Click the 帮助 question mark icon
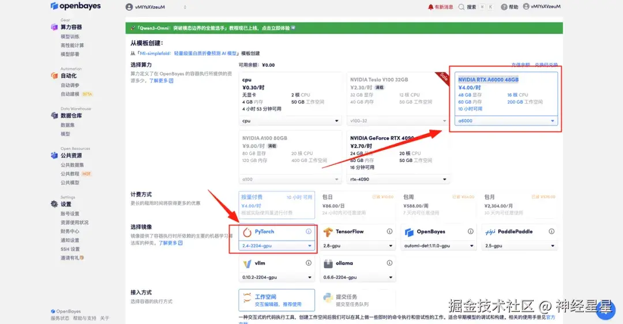This screenshot has width=623, height=324. (504, 7)
